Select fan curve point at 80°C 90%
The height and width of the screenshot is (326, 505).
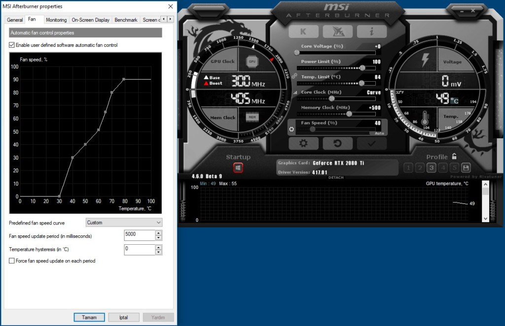pyautogui.click(x=124, y=79)
